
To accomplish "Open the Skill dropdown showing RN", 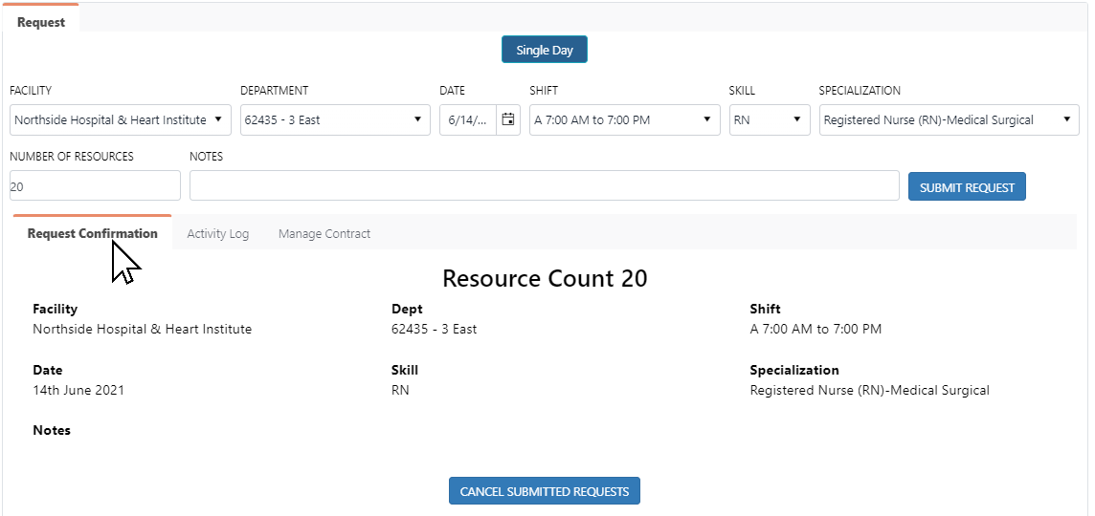I will point(770,120).
